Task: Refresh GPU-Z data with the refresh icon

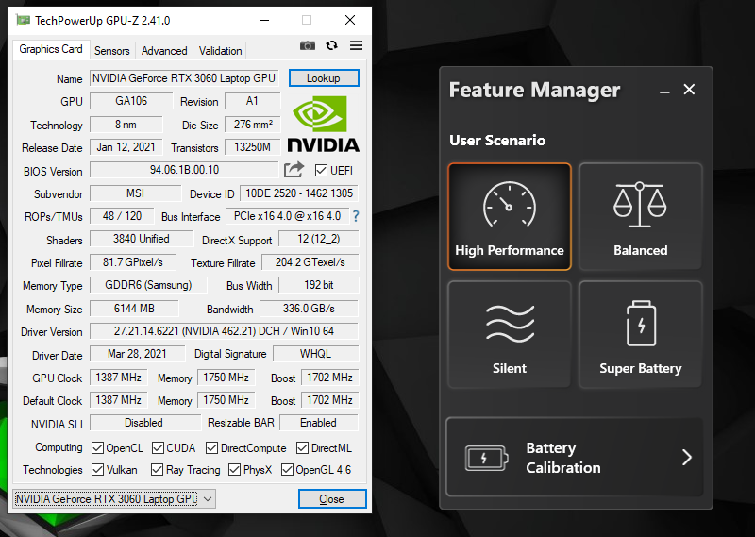Action: click(x=331, y=45)
